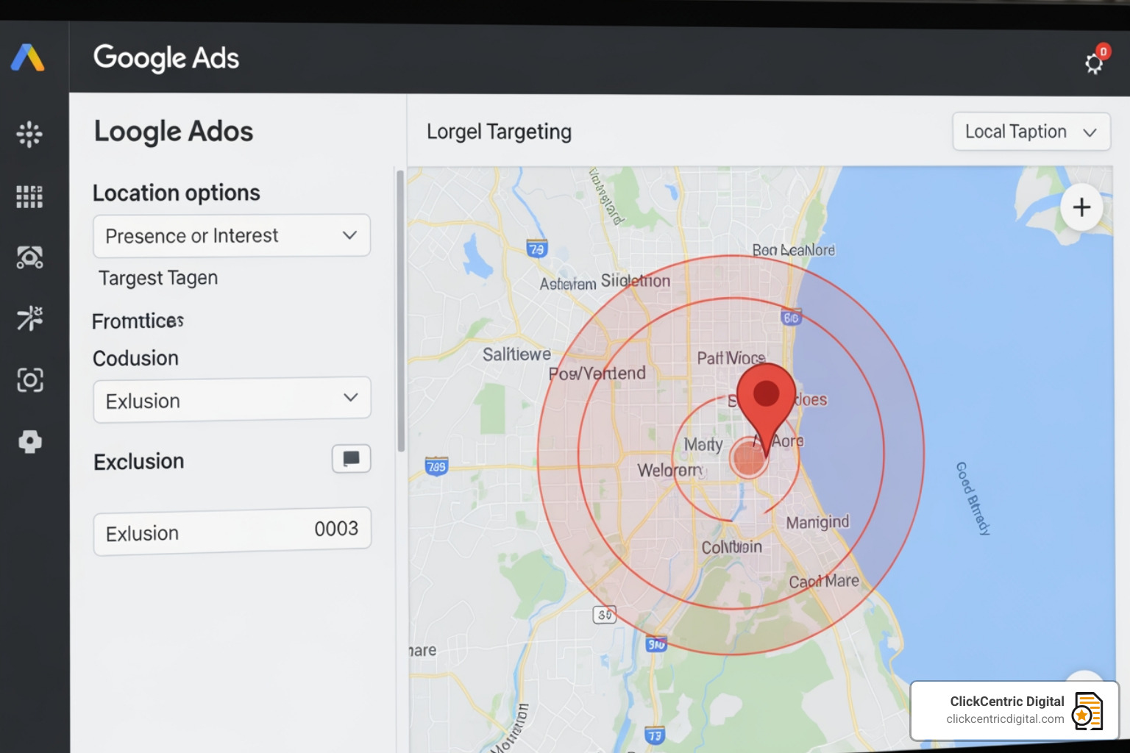
Task: Open the Presence or Interest dropdown
Action: pyautogui.click(x=232, y=236)
